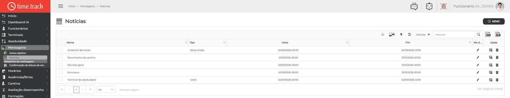Export the table to XLSX
This screenshot has width=510, height=98.
click(x=488, y=34)
